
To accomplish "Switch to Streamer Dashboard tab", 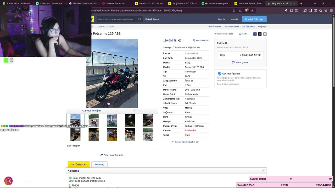I will (116, 3).
